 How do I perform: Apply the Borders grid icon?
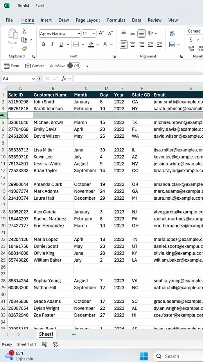(76, 44)
